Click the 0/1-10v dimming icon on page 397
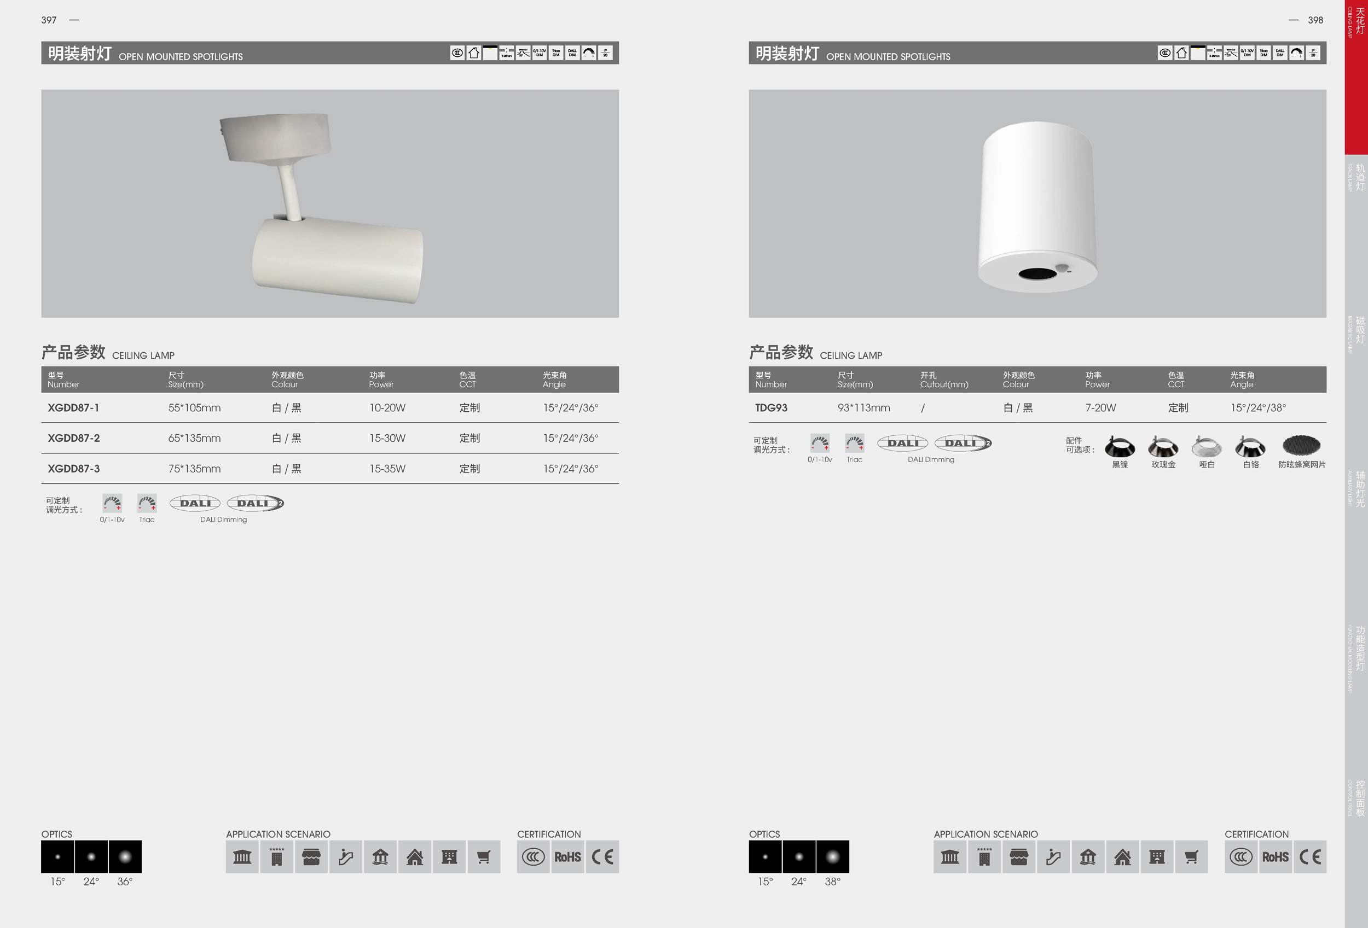This screenshot has width=1368, height=928. [x=112, y=503]
